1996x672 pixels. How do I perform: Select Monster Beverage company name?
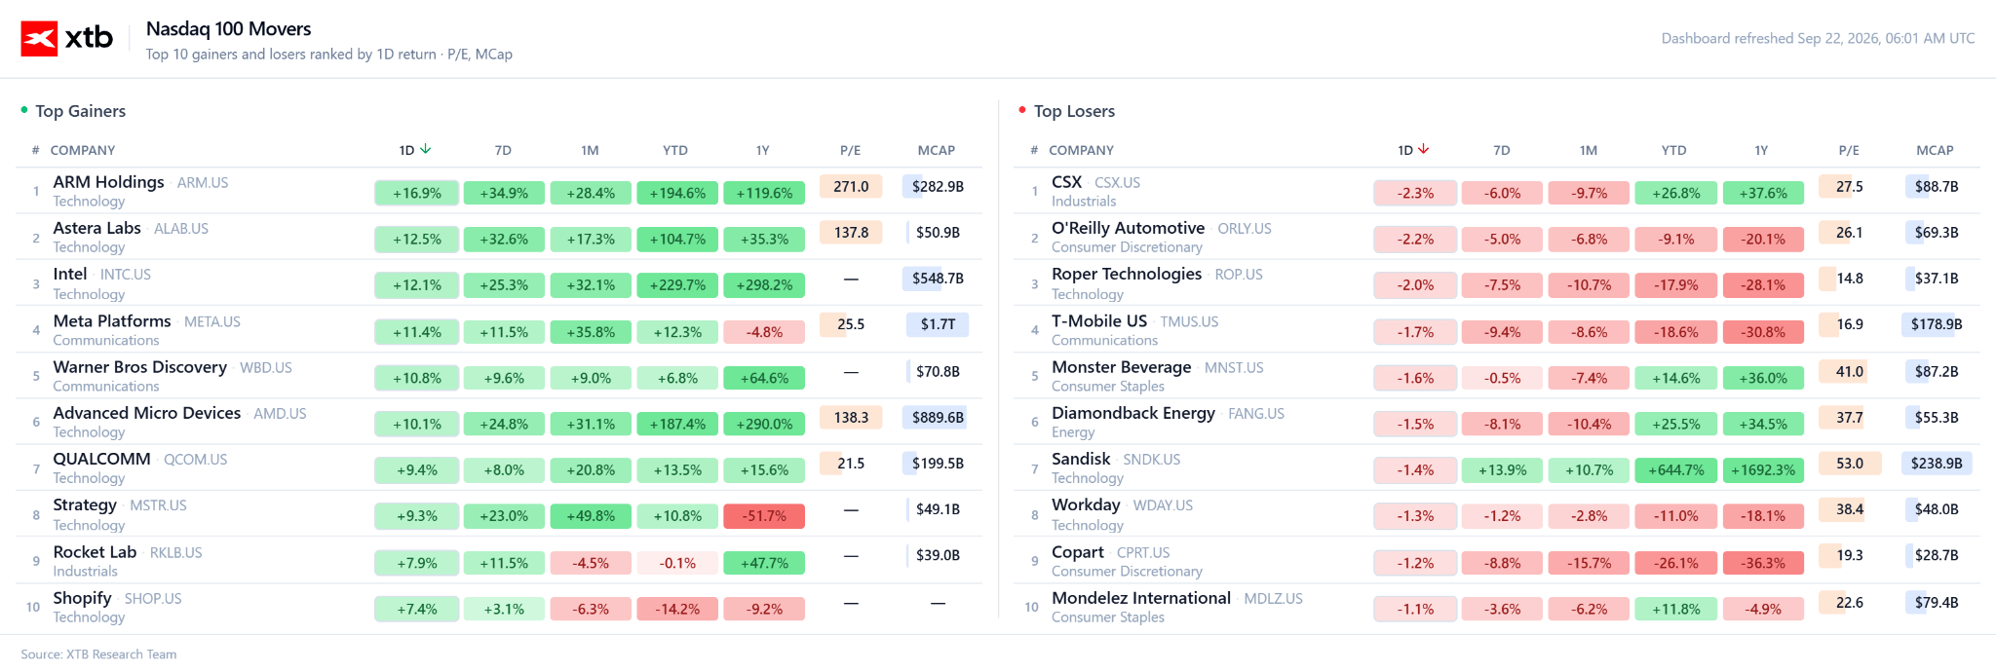(x=1121, y=367)
